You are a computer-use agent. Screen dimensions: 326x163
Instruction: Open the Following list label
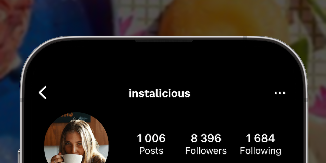click(260, 151)
